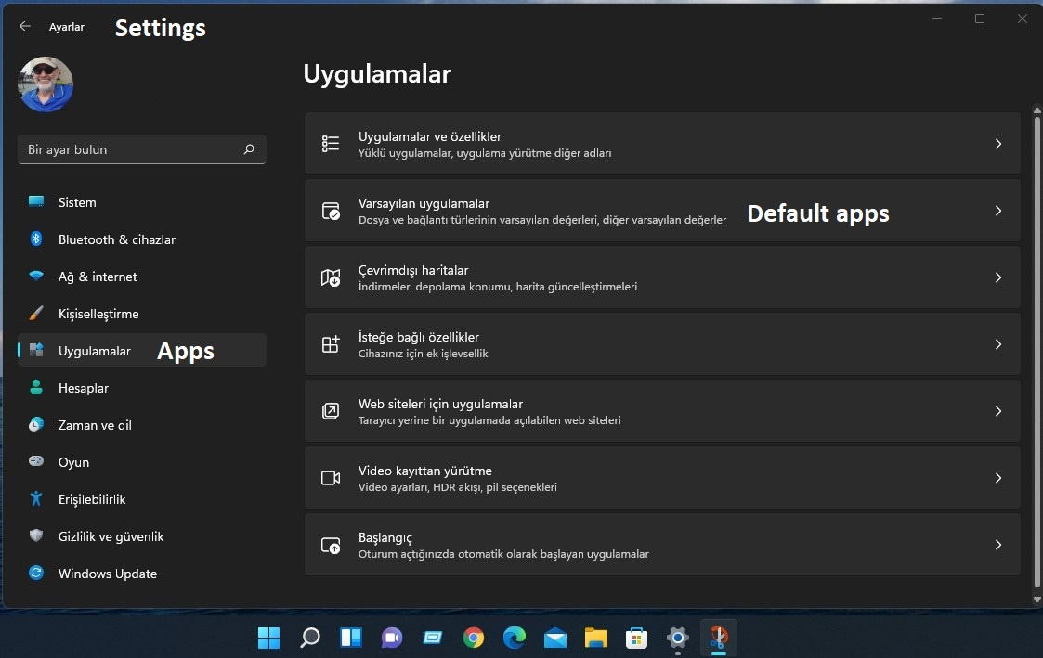
Task: Expand the Varsayılan uygulamalar chevron
Action: [x=997, y=211]
